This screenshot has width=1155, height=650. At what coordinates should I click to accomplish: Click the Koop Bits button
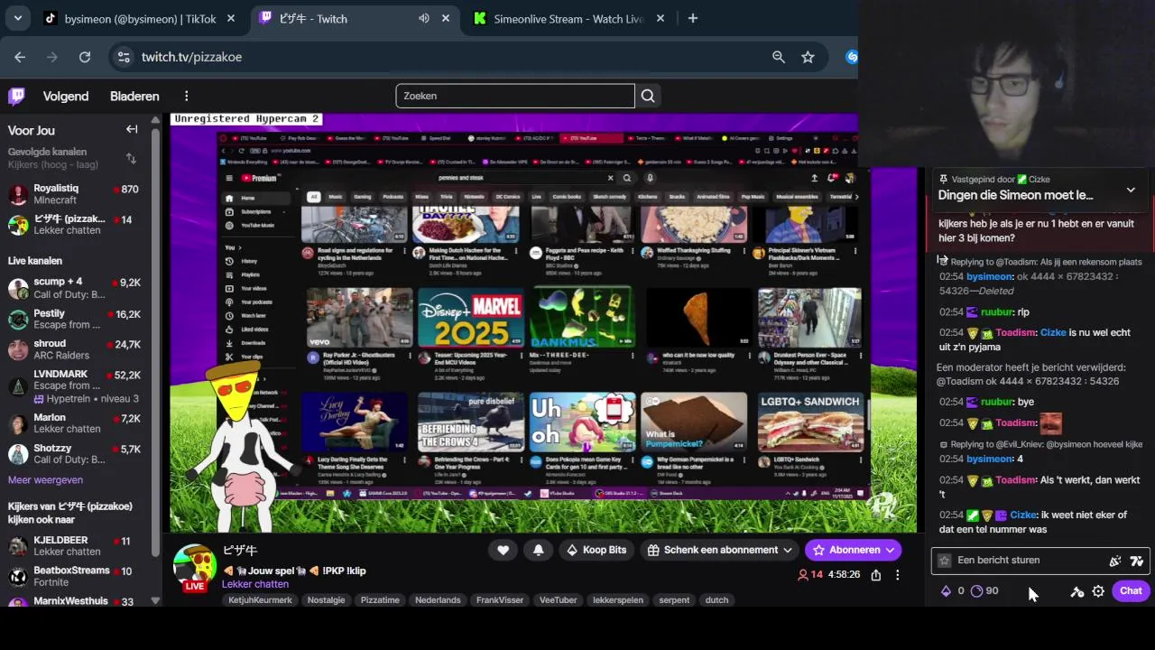pyautogui.click(x=596, y=550)
